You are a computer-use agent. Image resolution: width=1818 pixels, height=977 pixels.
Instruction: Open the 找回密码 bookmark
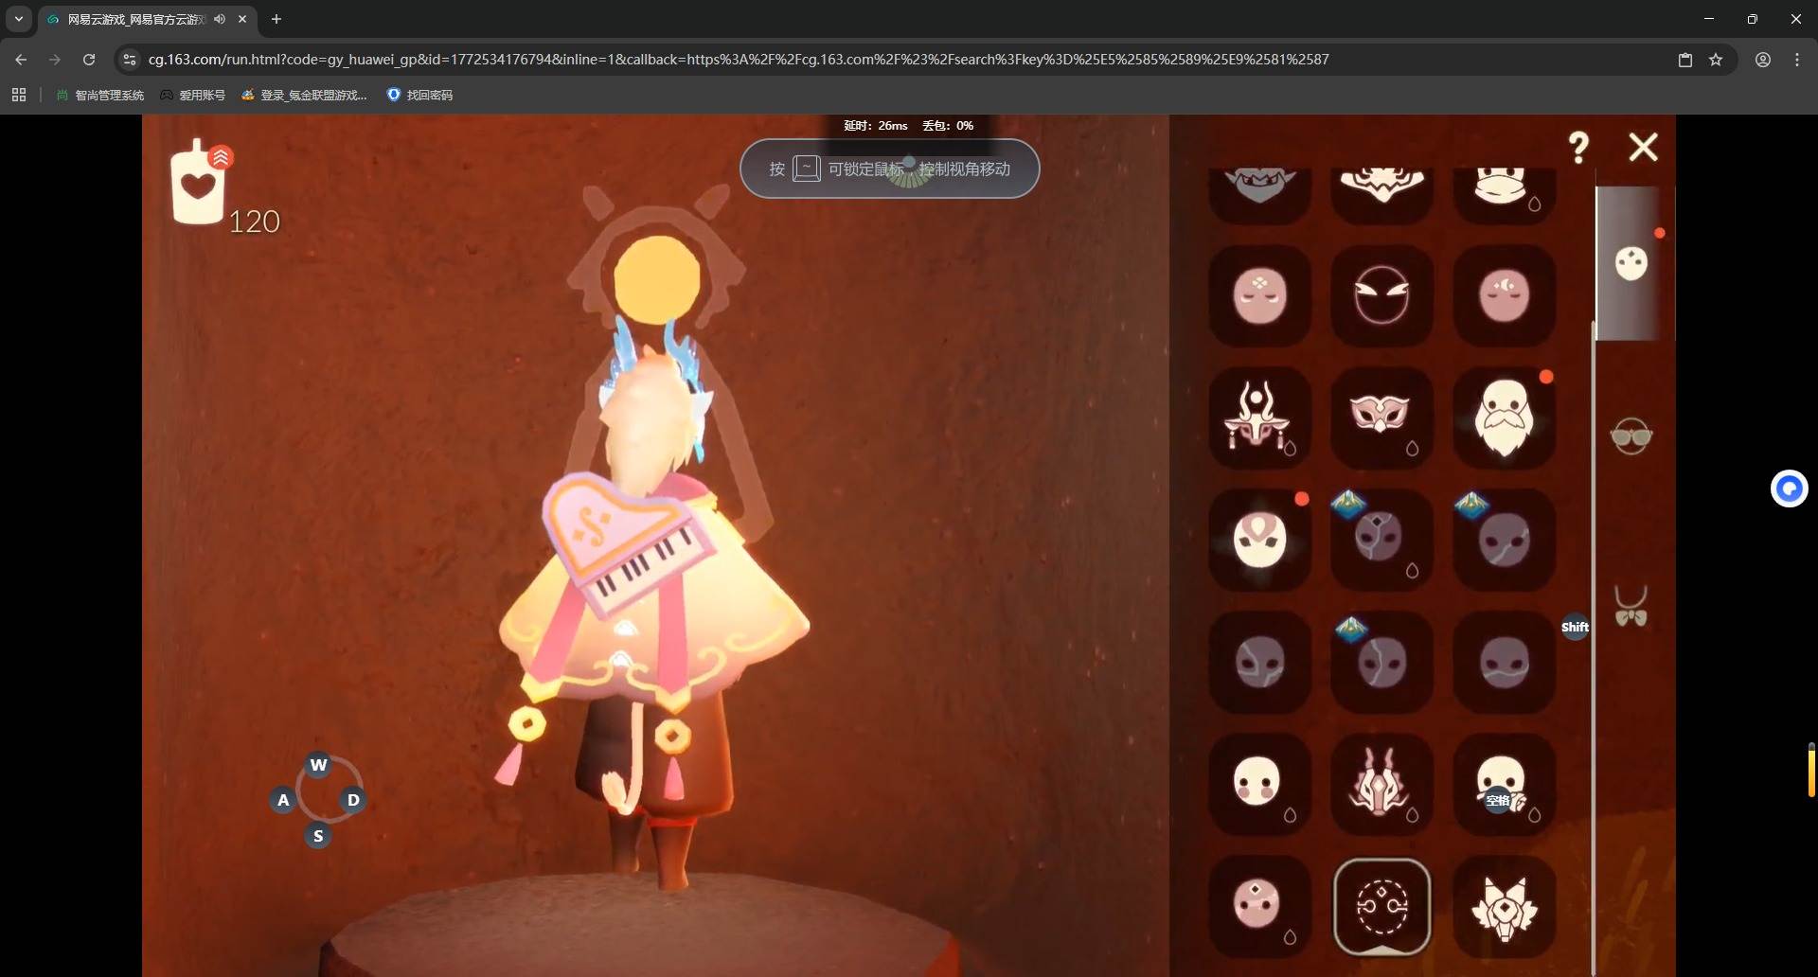point(420,95)
